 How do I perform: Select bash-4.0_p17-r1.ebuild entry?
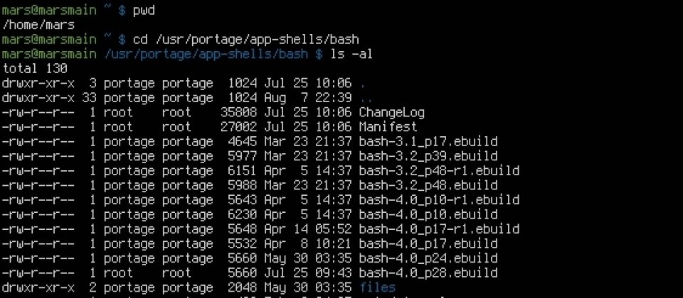tap(439, 229)
